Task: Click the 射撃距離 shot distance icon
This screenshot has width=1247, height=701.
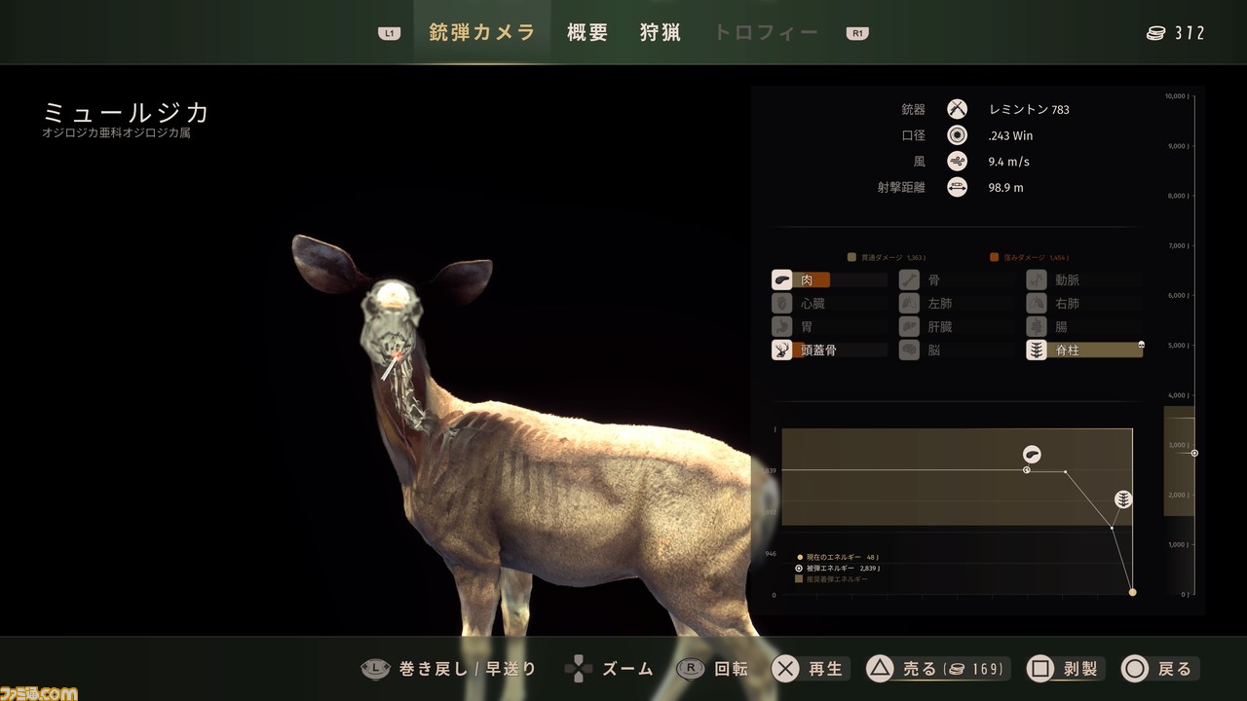Action: click(958, 187)
